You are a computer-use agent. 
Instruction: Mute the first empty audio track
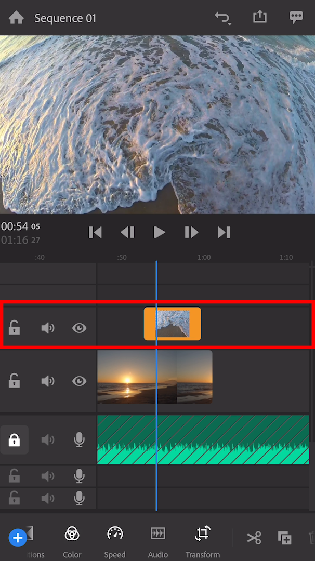pyautogui.click(x=48, y=476)
